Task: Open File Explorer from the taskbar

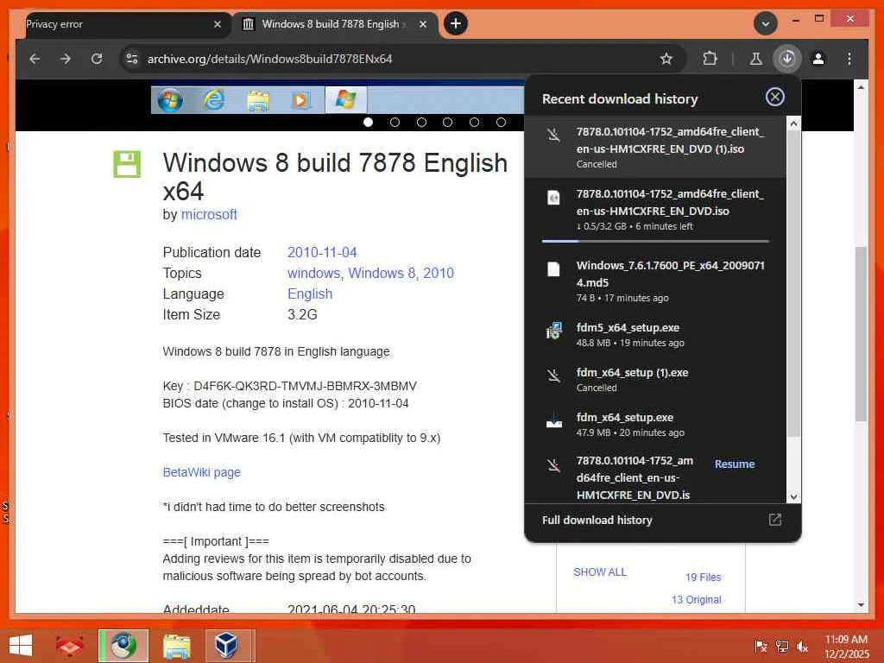Action: point(176,646)
